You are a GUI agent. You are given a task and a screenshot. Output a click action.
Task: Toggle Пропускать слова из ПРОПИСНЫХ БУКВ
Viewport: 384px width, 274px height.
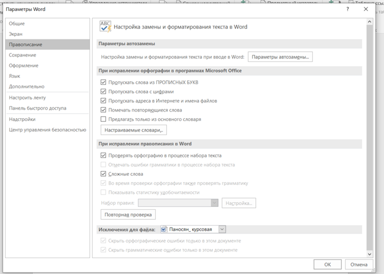pyautogui.click(x=103, y=82)
